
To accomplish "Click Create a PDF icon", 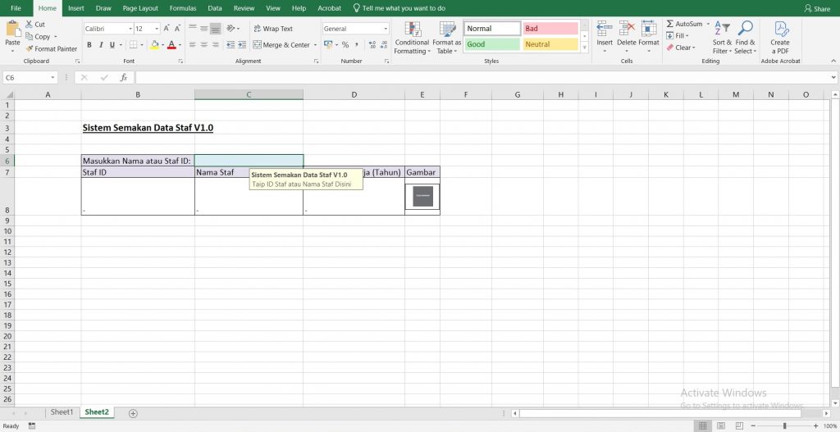I will [x=780, y=29].
